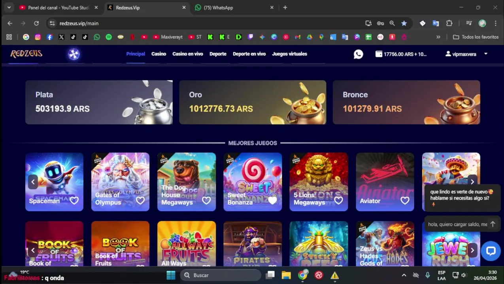Open the Extensions puzzle icon

[x=449, y=23]
